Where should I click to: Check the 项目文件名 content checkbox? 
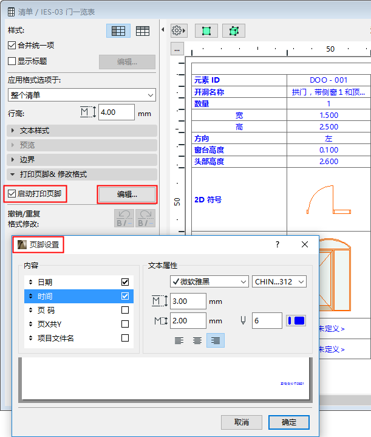125,338
